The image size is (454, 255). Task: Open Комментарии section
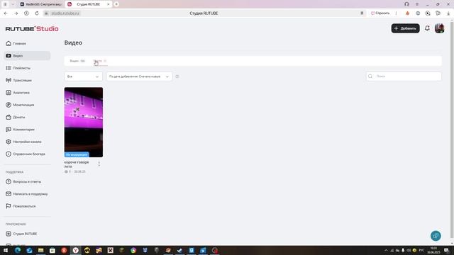(20, 130)
